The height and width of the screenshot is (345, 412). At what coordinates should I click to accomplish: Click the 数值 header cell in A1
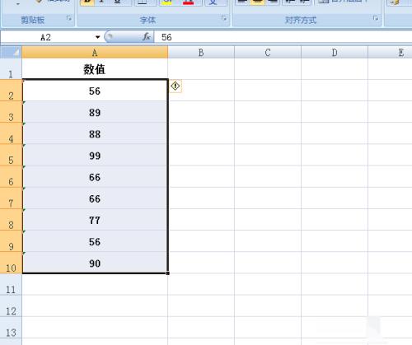pos(95,69)
